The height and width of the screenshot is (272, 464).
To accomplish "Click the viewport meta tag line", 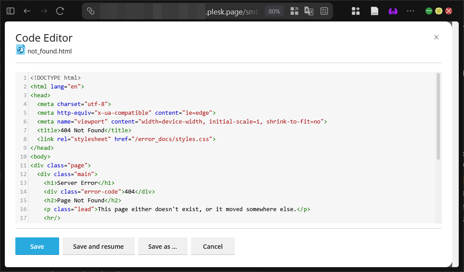I will click(182, 122).
